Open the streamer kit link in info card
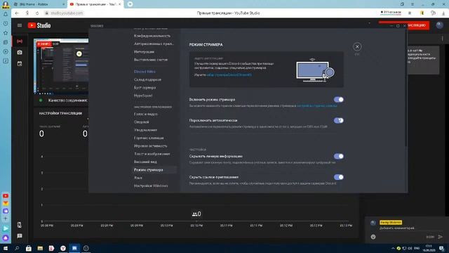 229,75
